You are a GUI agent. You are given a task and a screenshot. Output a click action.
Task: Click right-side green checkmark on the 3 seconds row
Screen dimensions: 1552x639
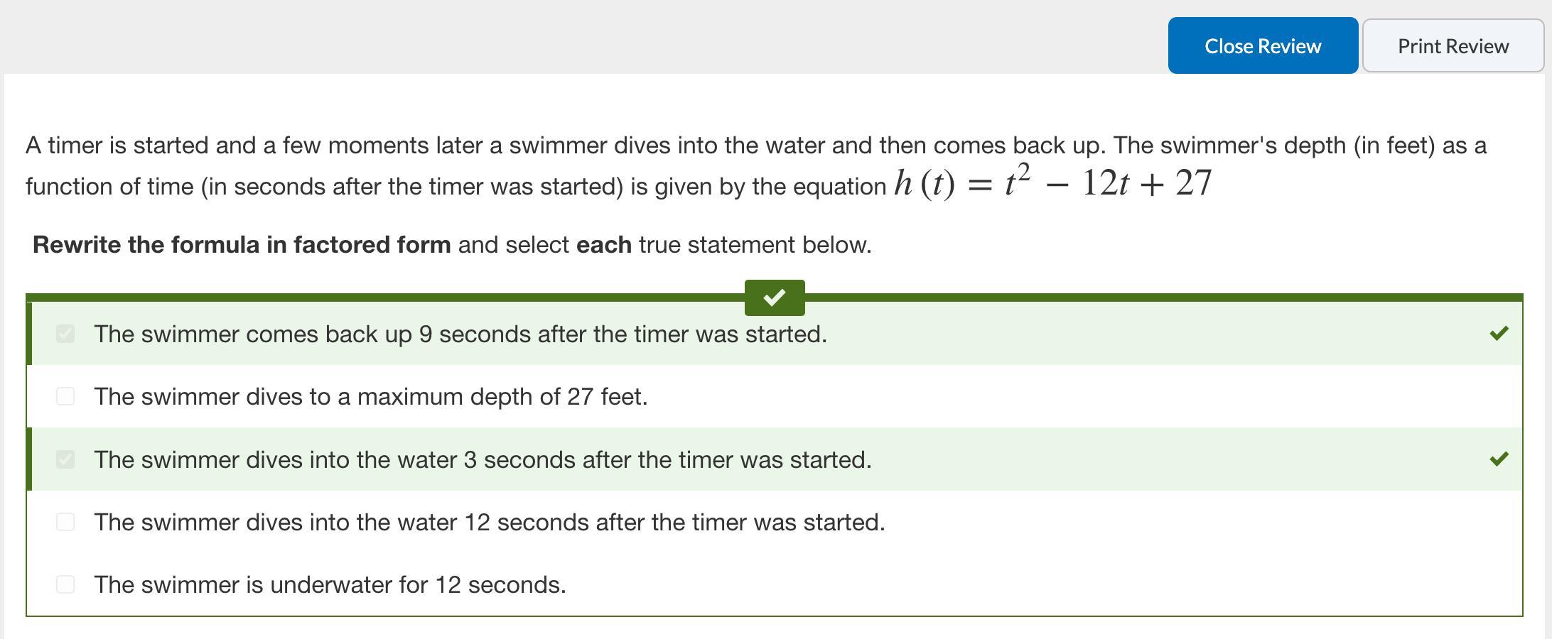tap(1499, 459)
